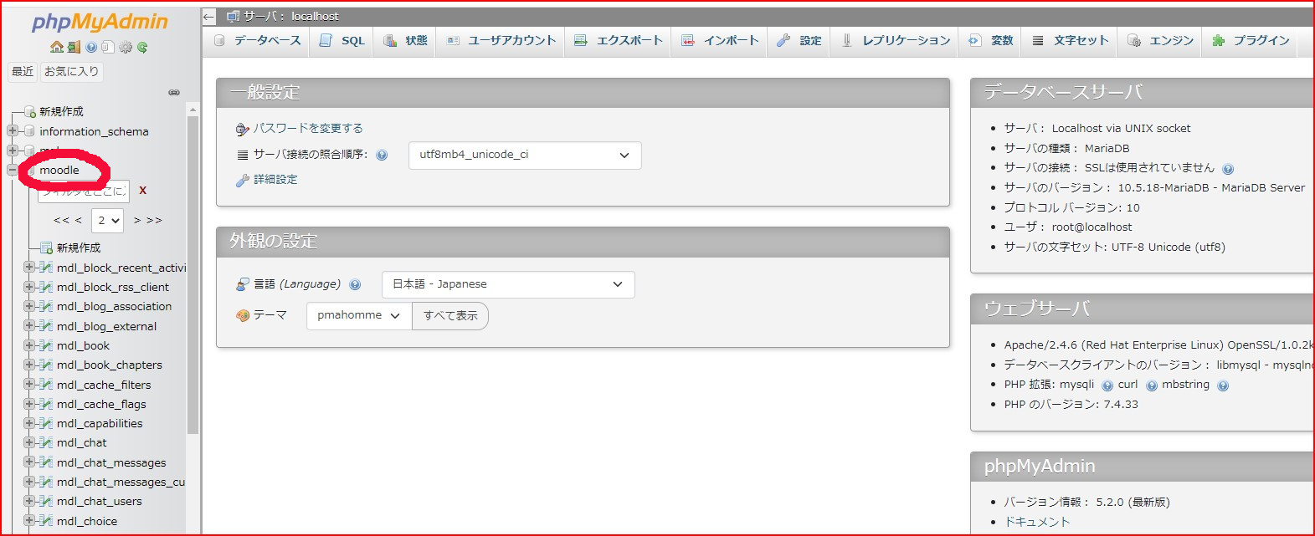Expand mdl_blog_association table node

point(29,306)
